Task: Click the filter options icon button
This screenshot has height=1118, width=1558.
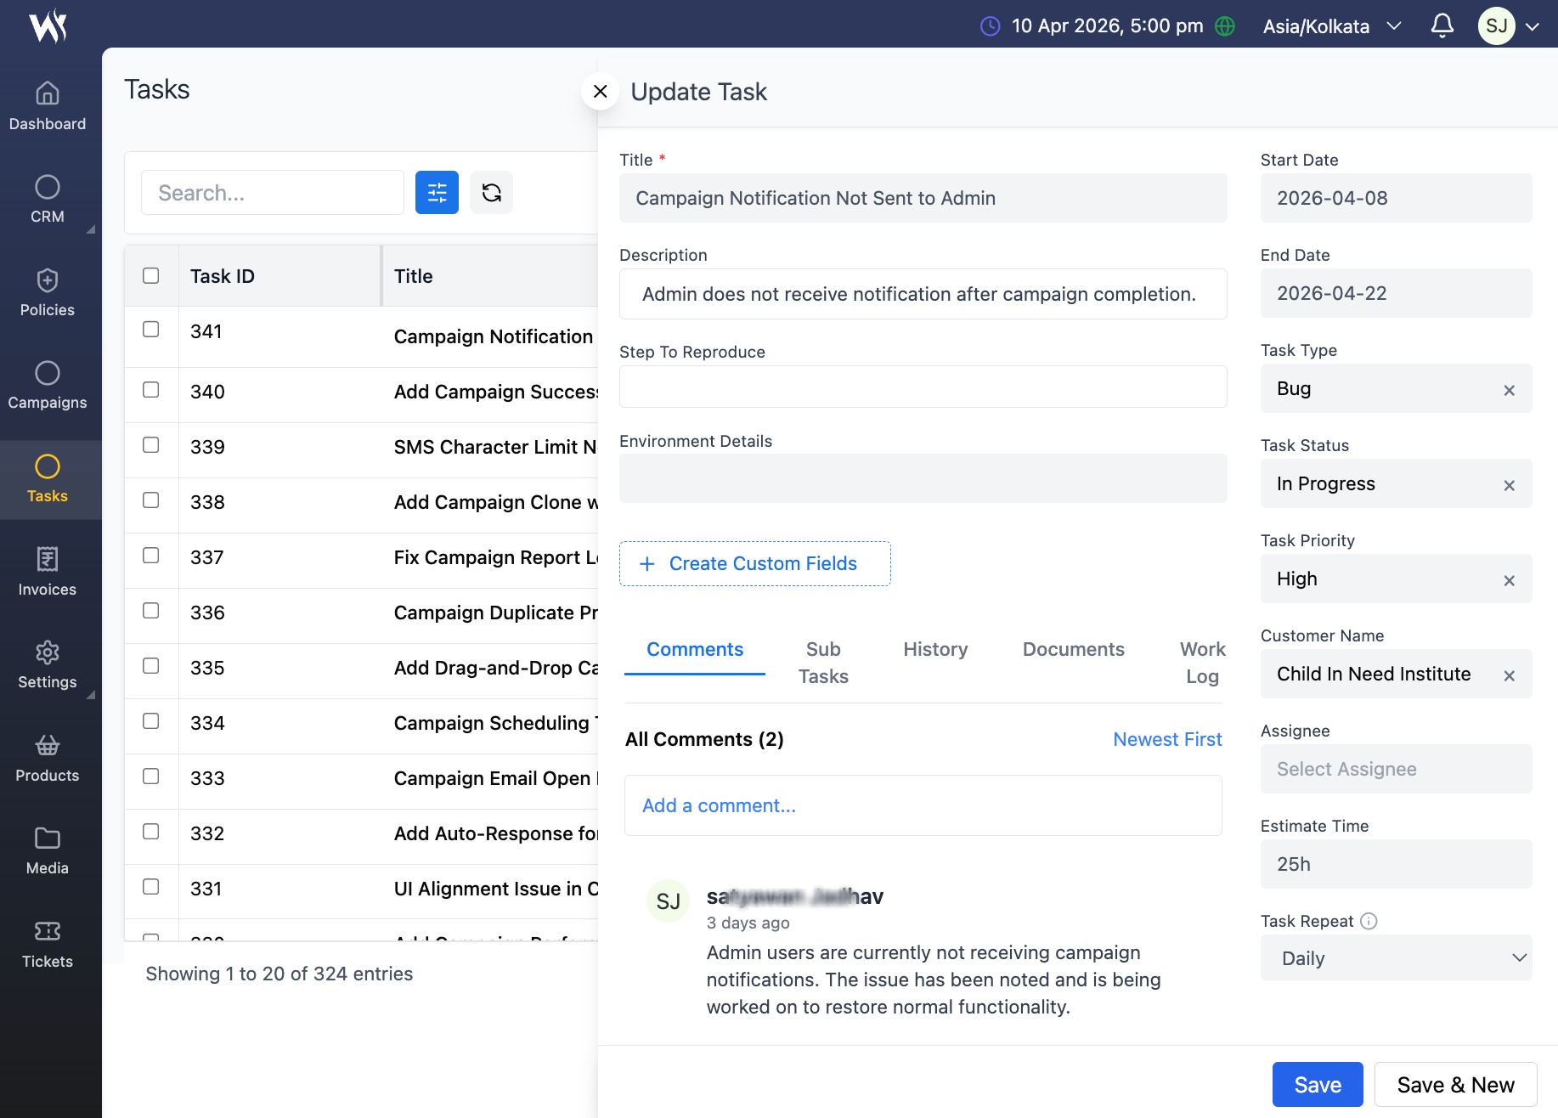Action: click(437, 193)
